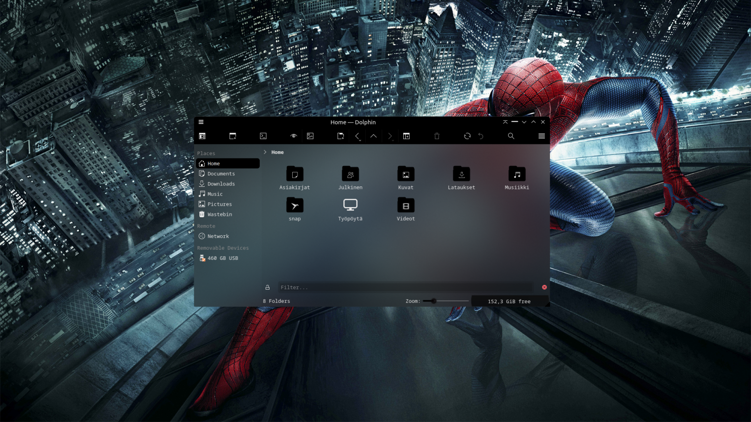This screenshot has width=751, height=422.
Task: Select the Kuvat folder
Action: tap(406, 178)
